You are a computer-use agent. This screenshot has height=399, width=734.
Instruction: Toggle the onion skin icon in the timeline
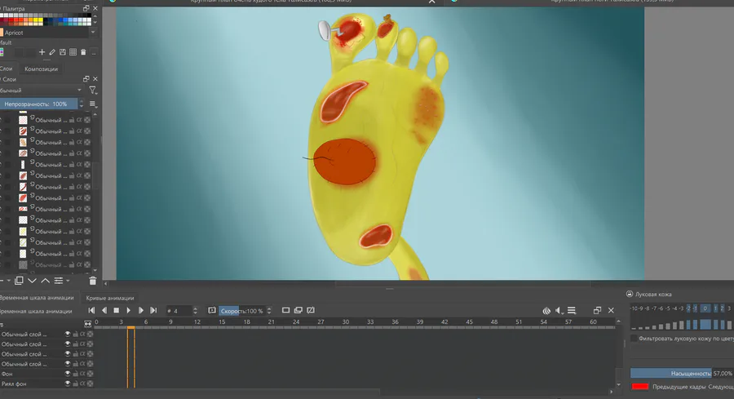point(546,311)
